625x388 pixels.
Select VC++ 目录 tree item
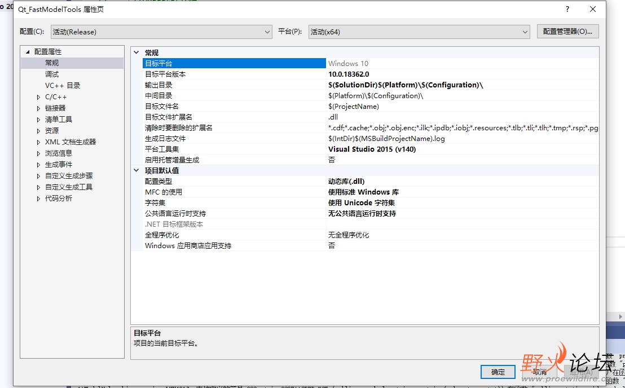click(63, 85)
